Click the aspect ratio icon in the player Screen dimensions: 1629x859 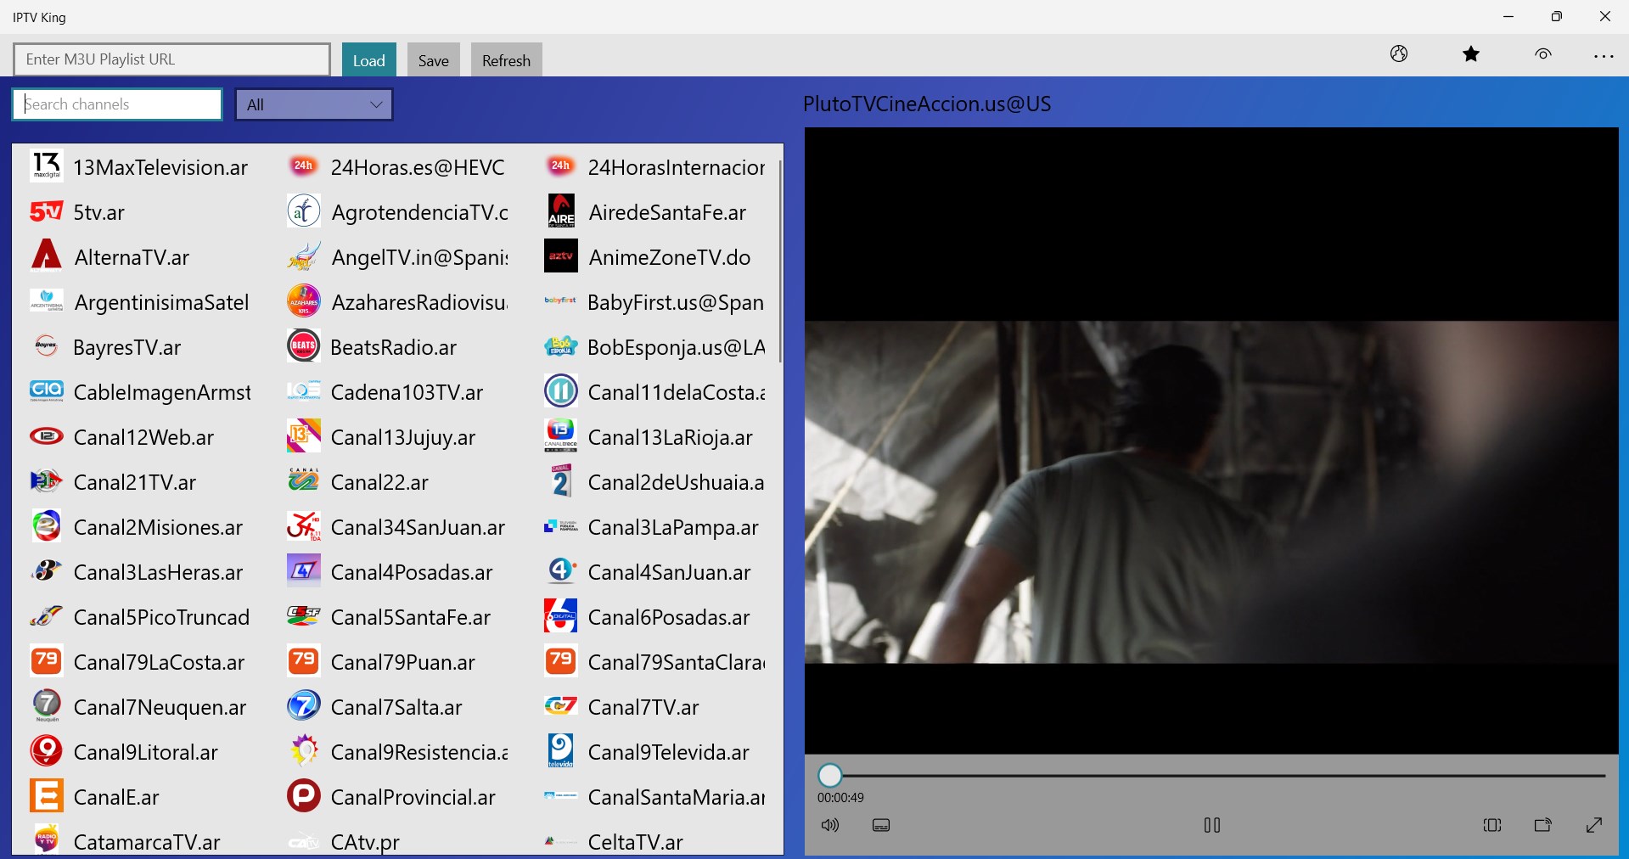tap(1492, 824)
